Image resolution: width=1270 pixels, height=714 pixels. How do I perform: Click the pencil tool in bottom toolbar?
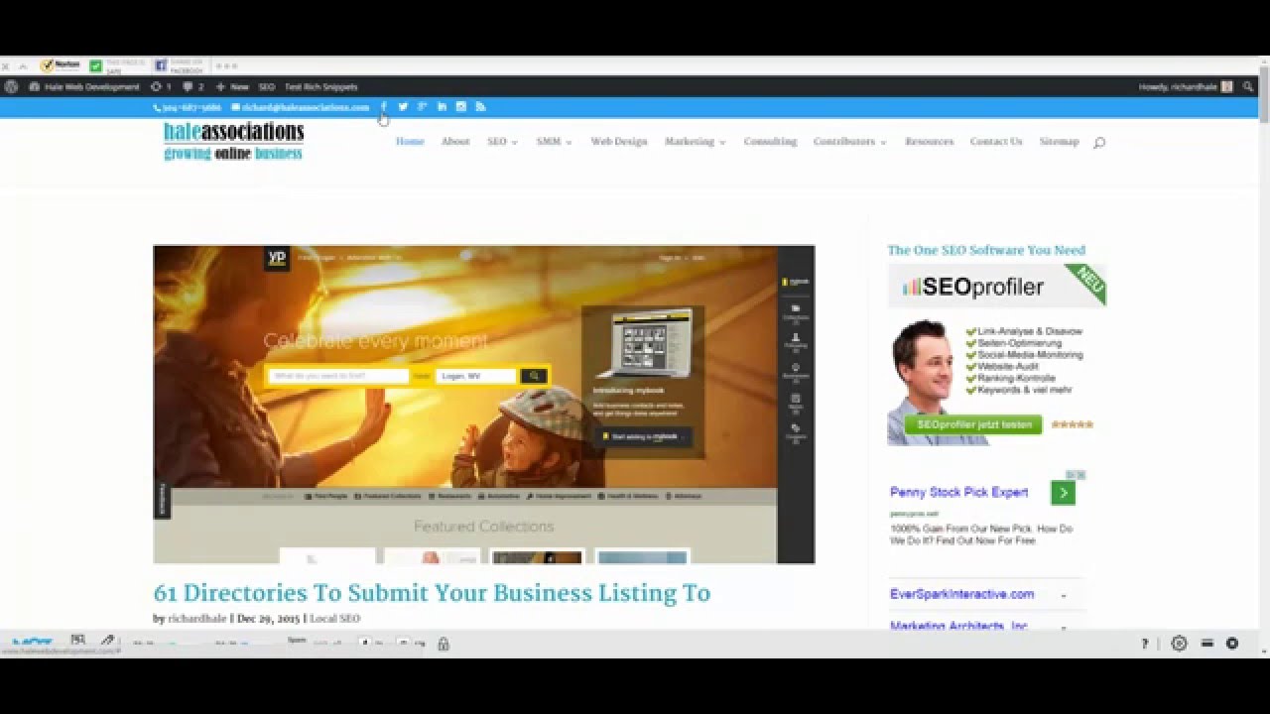[x=107, y=642]
